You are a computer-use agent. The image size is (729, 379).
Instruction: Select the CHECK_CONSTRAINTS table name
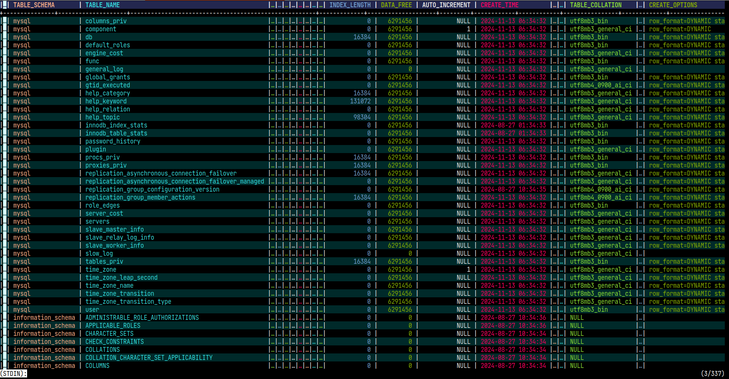click(x=115, y=342)
